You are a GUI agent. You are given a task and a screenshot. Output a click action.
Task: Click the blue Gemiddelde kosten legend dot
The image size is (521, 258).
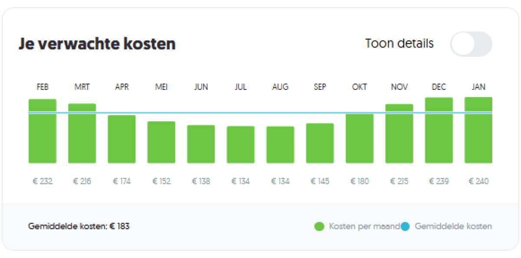[405, 226]
